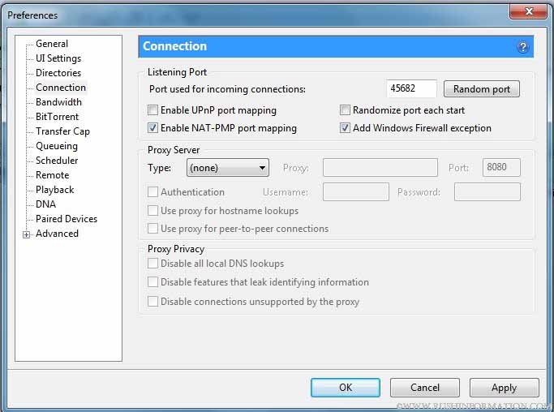Switch to UI Settings page
The width and height of the screenshot is (554, 412).
(x=58, y=58)
